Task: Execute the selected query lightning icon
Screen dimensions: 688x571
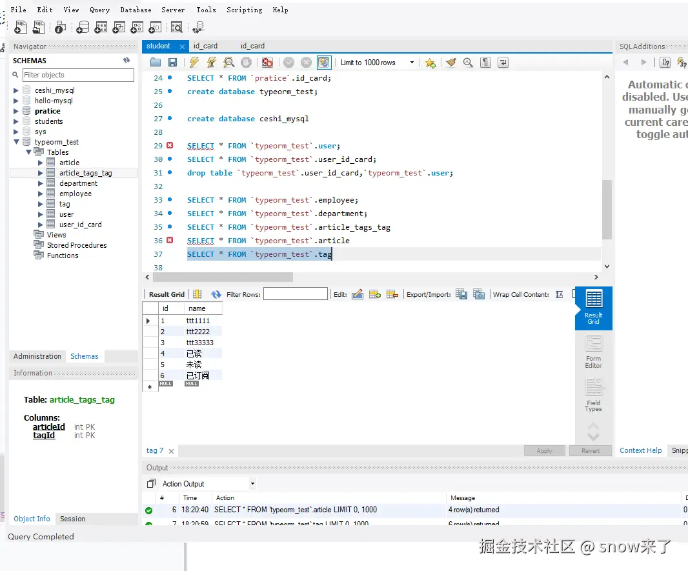Action: point(194,63)
